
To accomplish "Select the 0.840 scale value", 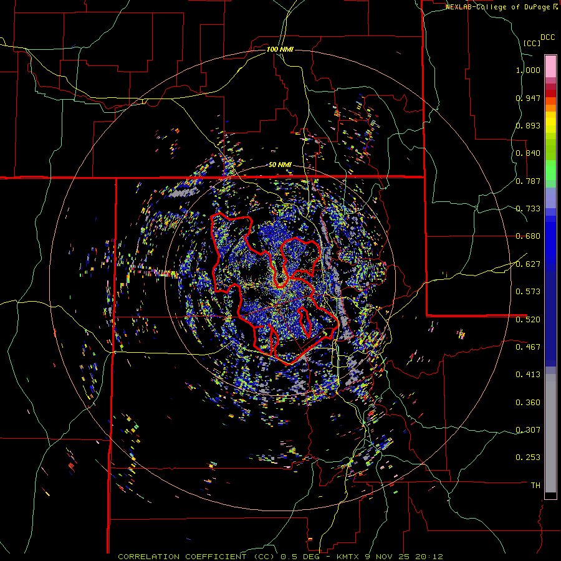I will point(528,153).
